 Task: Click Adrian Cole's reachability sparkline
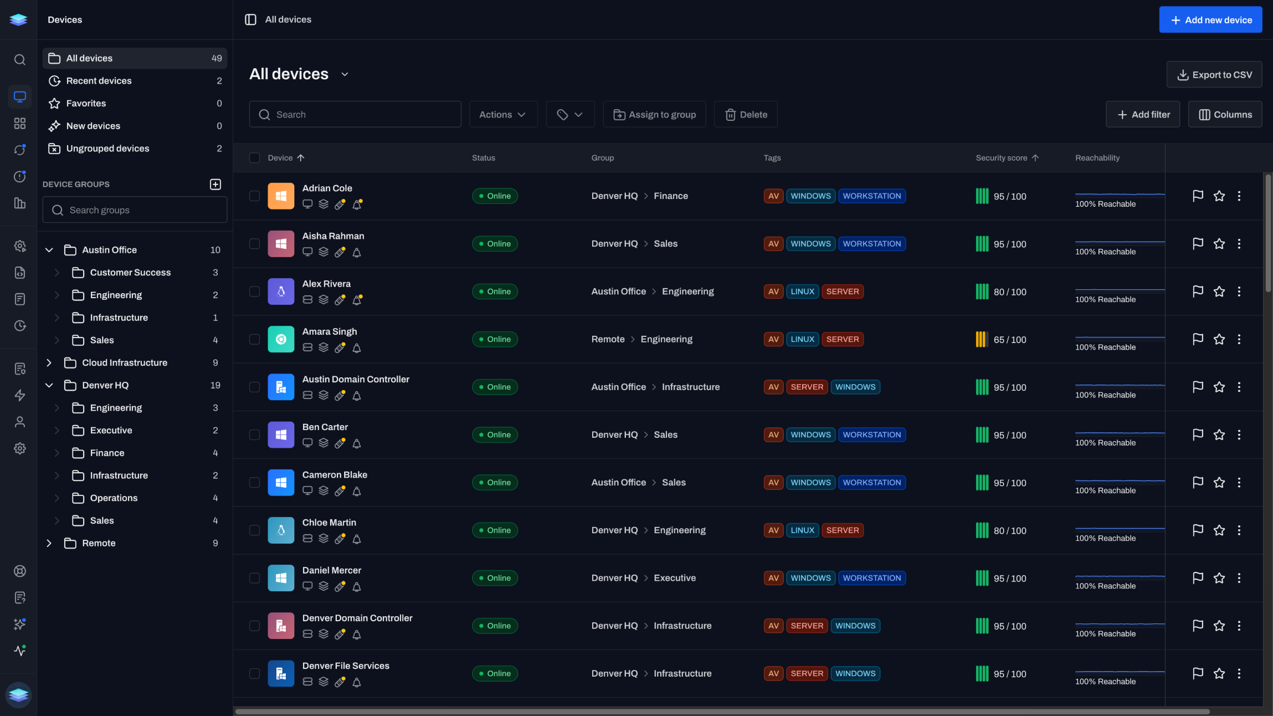(x=1120, y=194)
